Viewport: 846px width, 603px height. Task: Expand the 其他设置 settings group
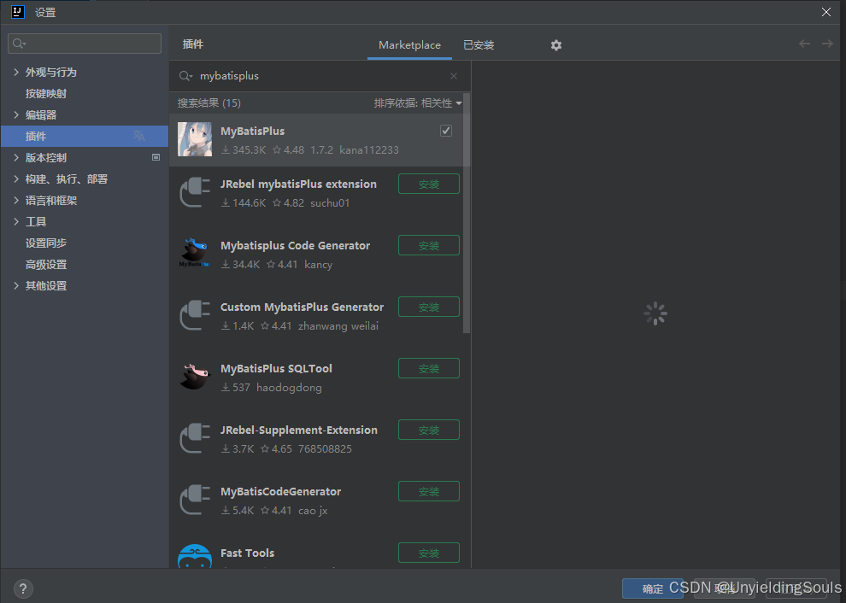pyautogui.click(x=15, y=285)
